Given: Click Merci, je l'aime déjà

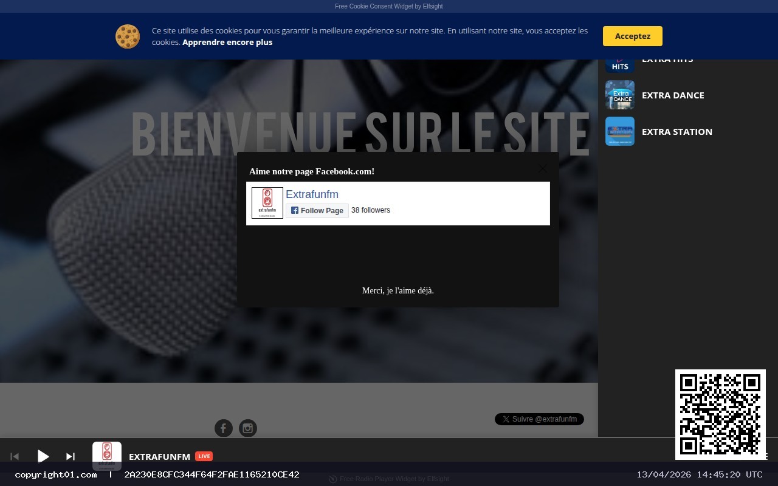Looking at the screenshot, I should click(398, 290).
